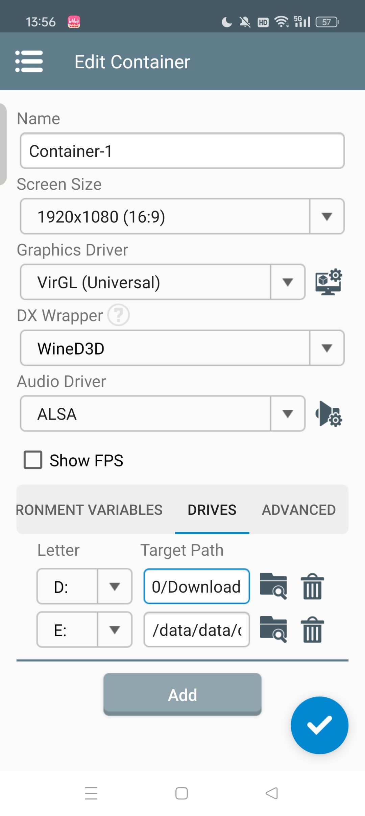This screenshot has width=365, height=816.
Task: Change the D: drive letter dropdown
Action: 115,586
